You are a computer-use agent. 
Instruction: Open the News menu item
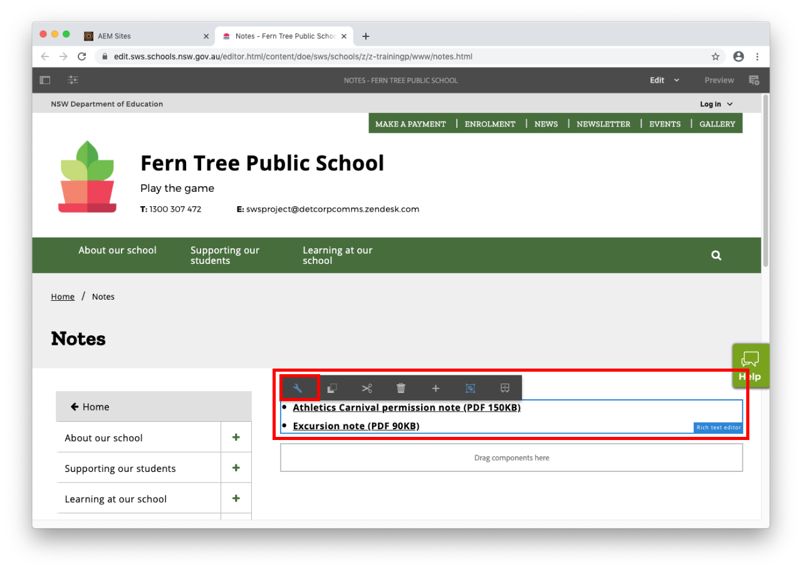[x=546, y=124]
